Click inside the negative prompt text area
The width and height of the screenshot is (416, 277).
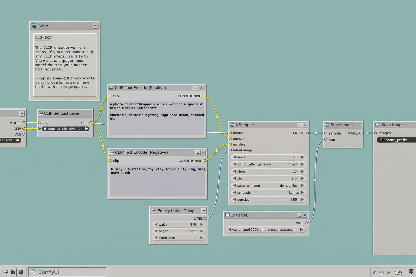[x=157, y=181]
